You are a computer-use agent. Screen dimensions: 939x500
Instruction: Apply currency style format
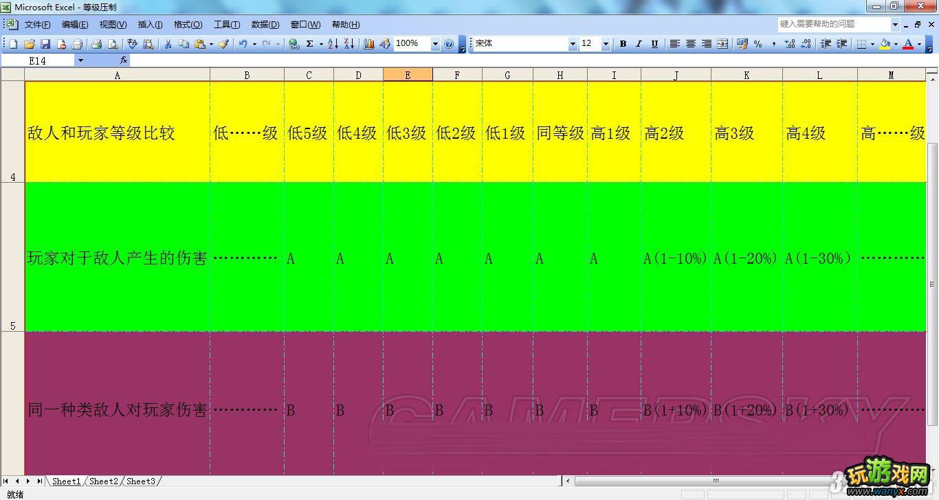[x=742, y=44]
